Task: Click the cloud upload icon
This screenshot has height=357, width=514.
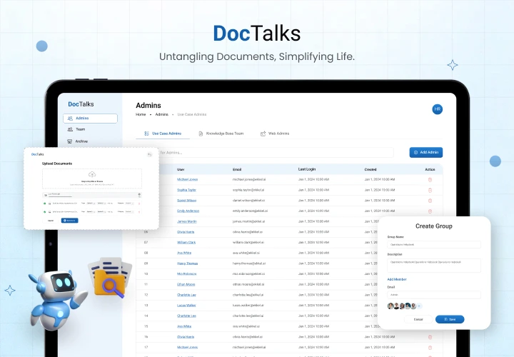Action: coord(91,175)
